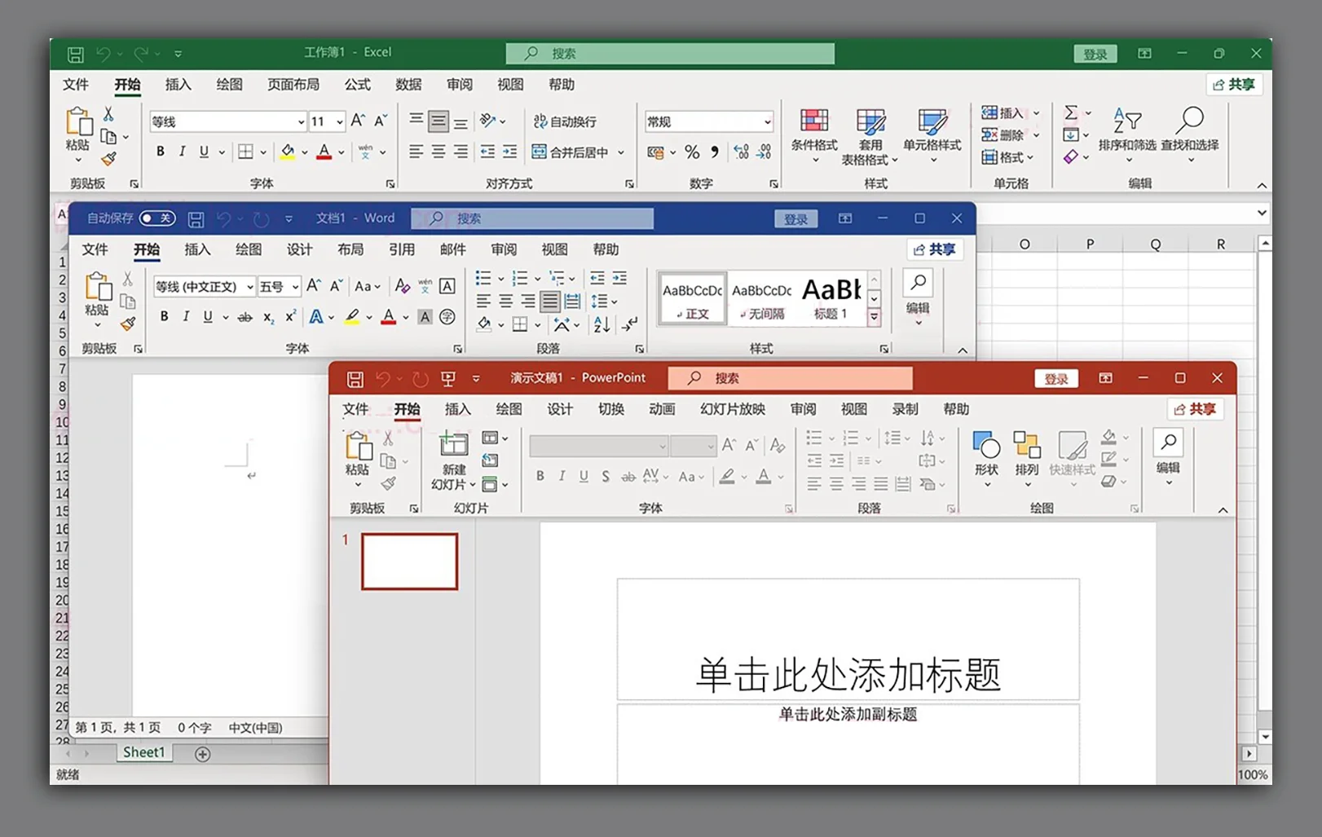The height and width of the screenshot is (837, 1322).
Task: Click PowerPoint's Paste (粘贴) clipboard icon
Action: tap(358, 447)
